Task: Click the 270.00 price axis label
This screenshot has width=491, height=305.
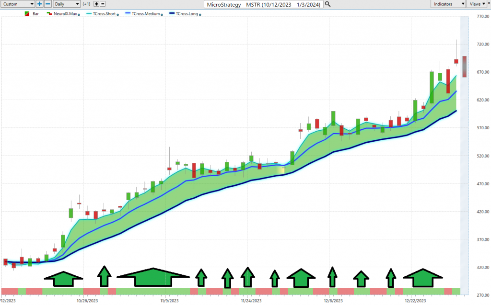Action: [483, 295]
